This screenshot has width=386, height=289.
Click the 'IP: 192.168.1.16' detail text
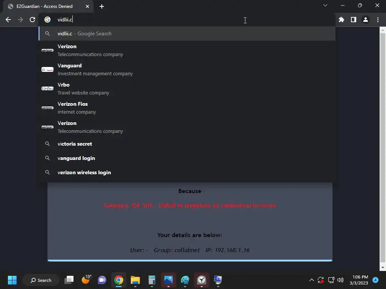point(227,250)
